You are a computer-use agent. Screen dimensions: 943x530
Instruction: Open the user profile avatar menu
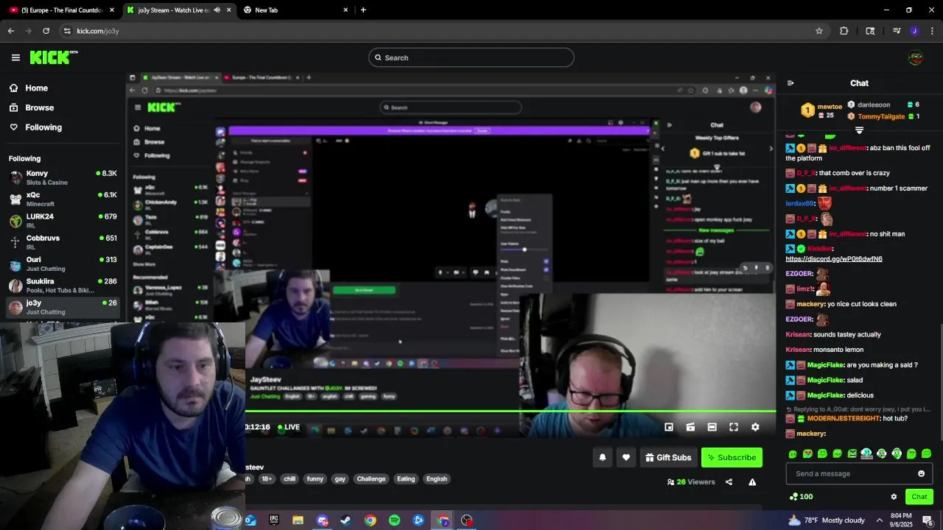pos(916,57)
